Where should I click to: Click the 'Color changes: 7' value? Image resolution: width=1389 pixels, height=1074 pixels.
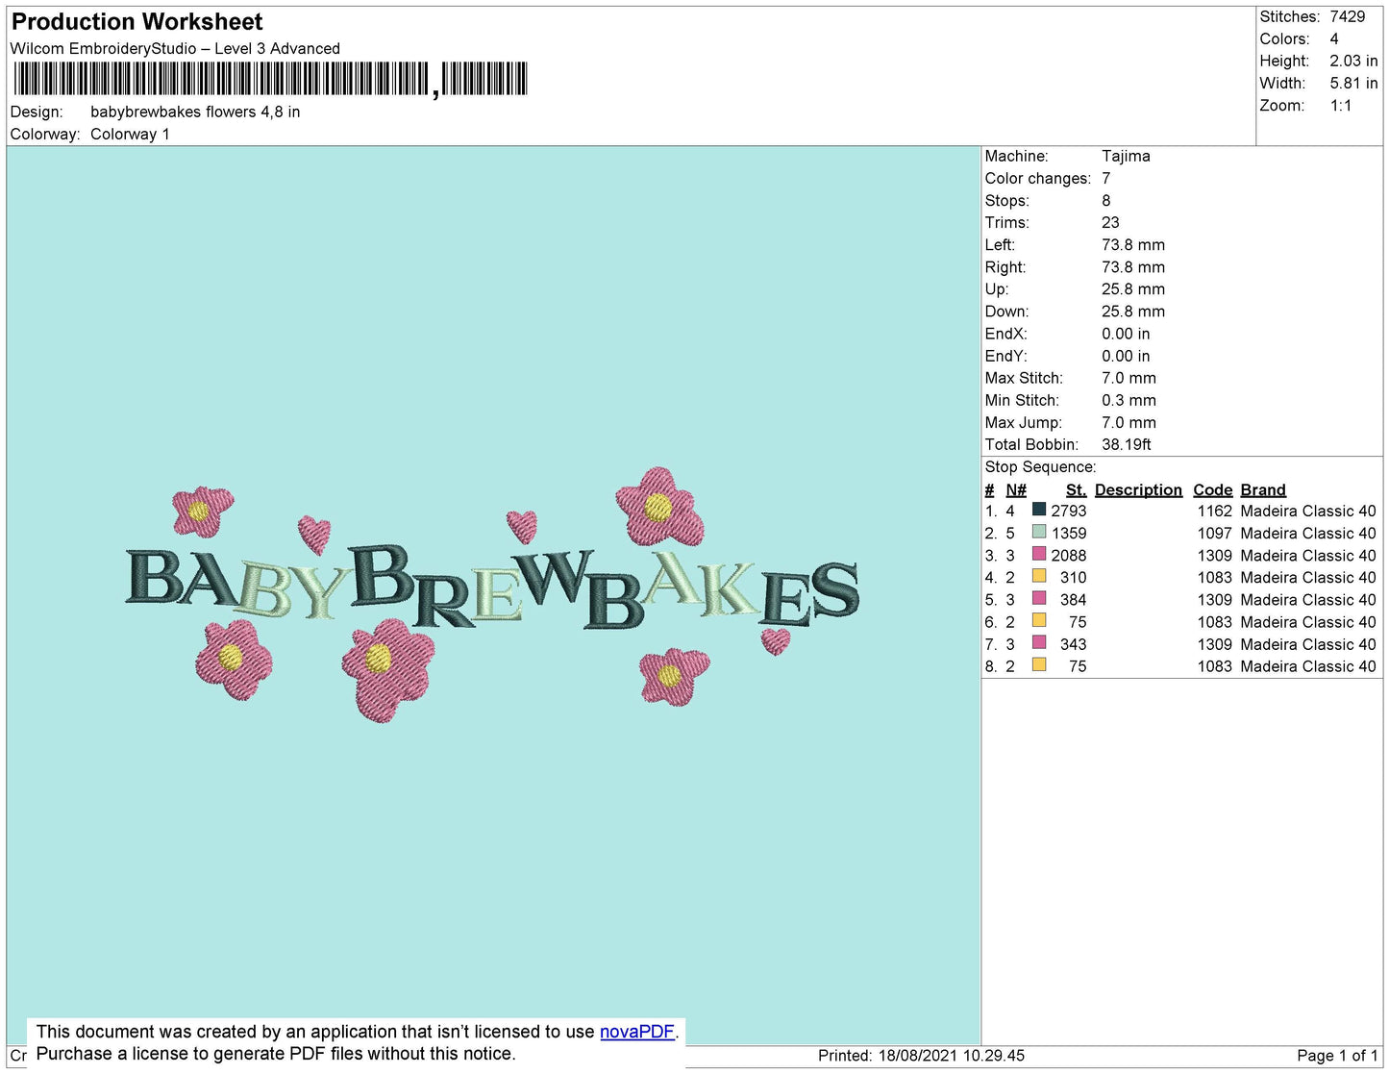(1106, 179)
